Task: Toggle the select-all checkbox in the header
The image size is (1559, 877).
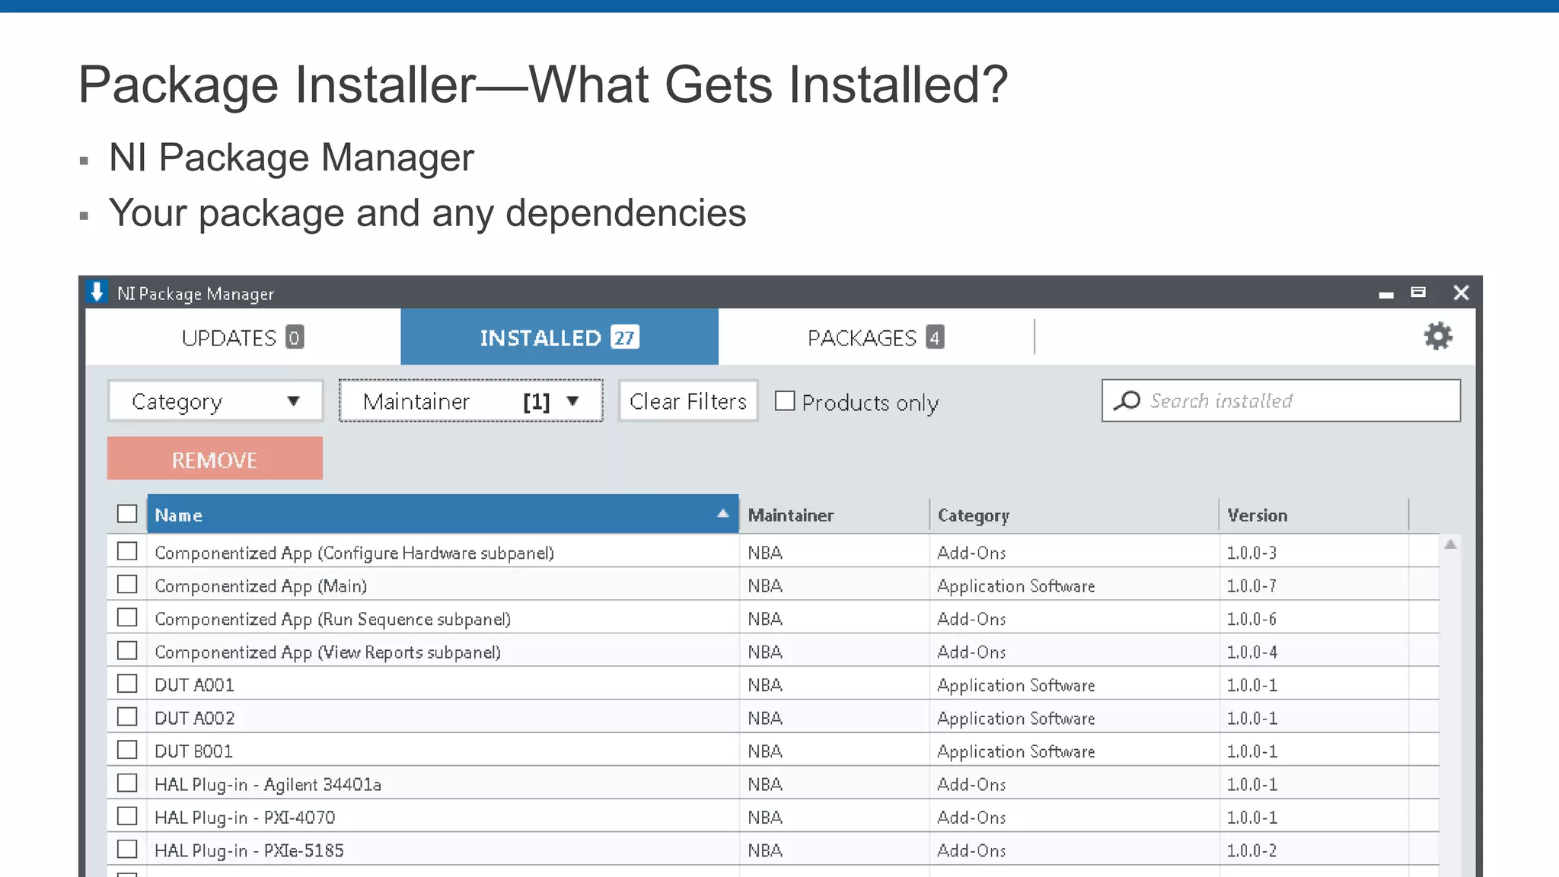Action: [127, 514]
